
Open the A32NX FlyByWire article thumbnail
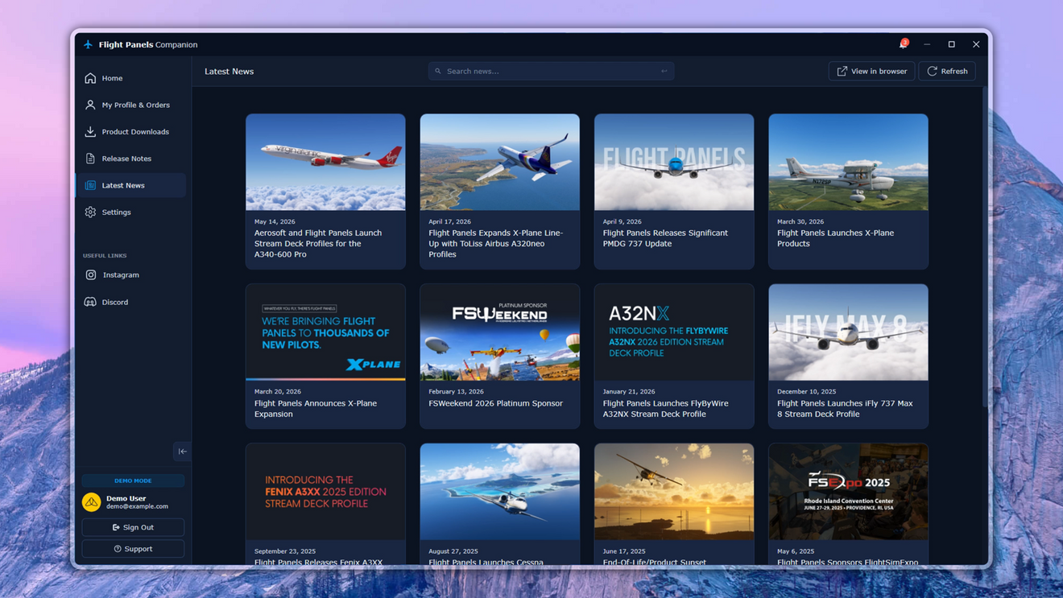point(674,332)
